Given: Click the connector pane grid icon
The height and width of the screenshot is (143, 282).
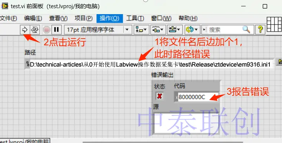Looking at the screenshot, I should pyautogui.click(x=274, y=25).
